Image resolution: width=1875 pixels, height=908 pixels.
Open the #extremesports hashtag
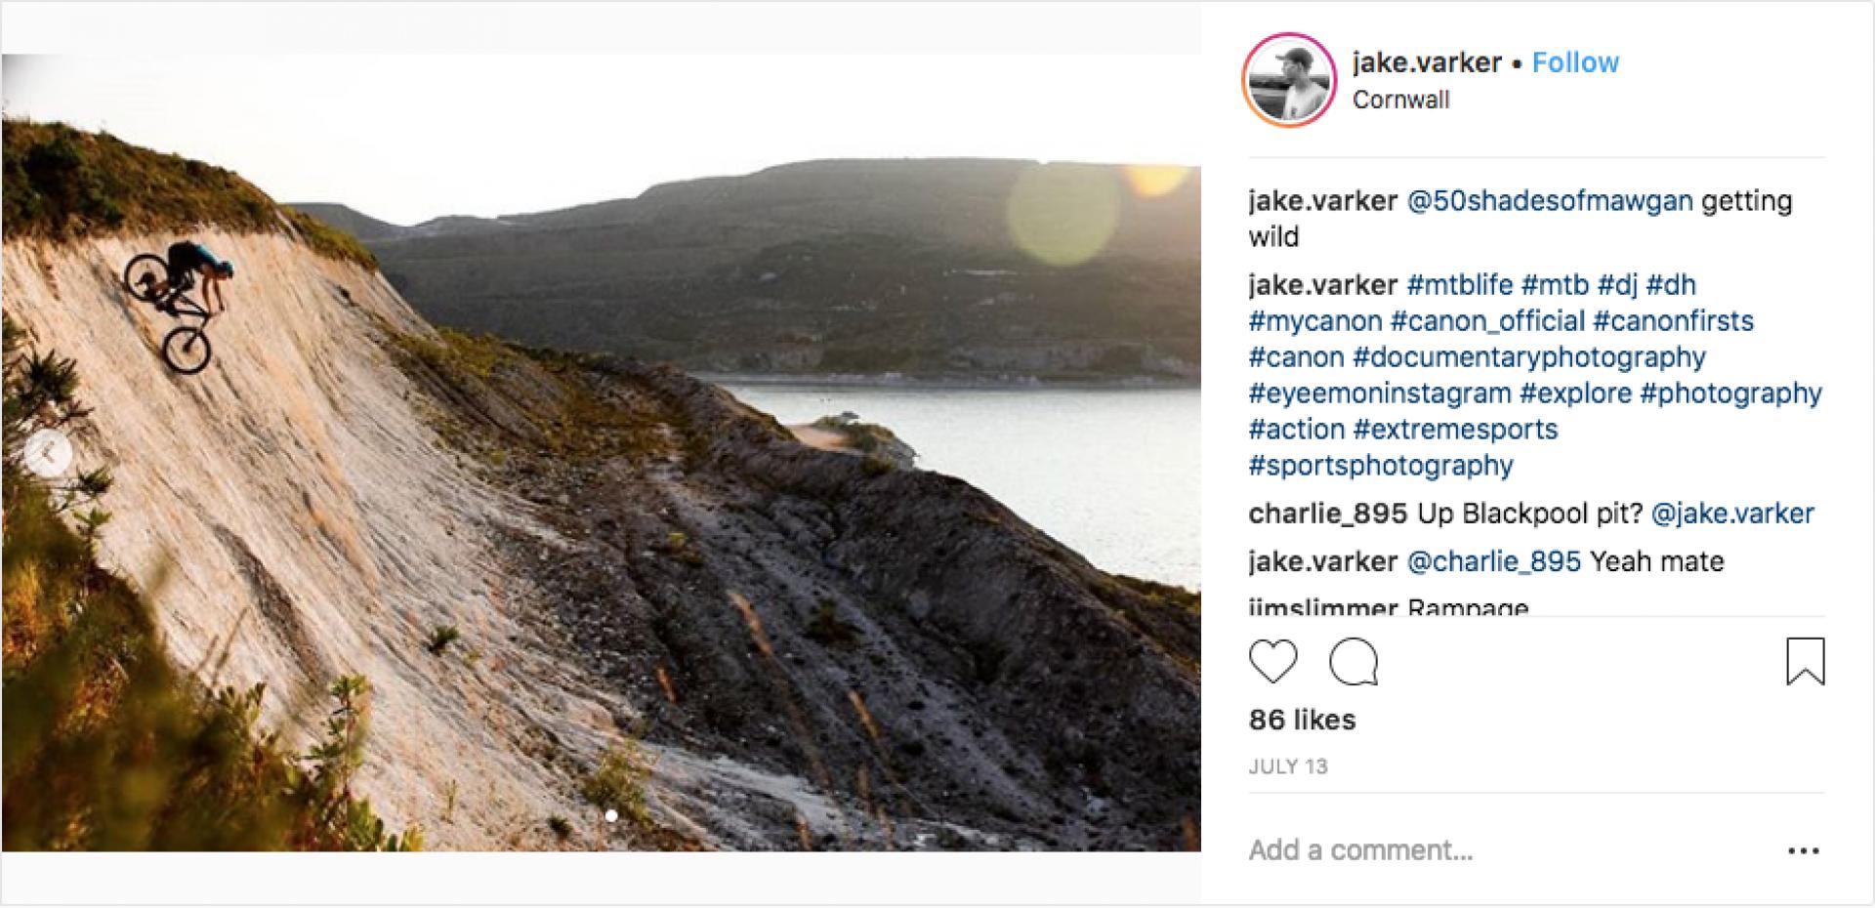(x=1455, y=430)
